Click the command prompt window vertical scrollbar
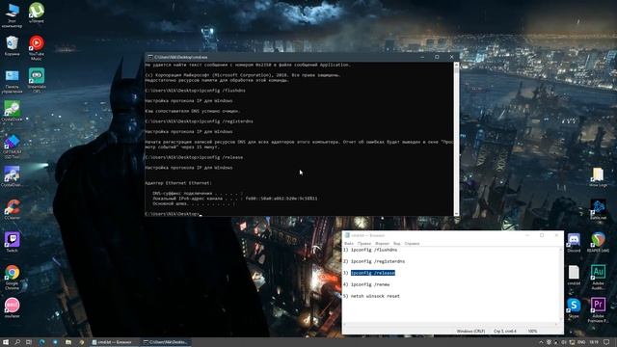The height and width of the screenshot is (347, 617). (x=456, y=139)
